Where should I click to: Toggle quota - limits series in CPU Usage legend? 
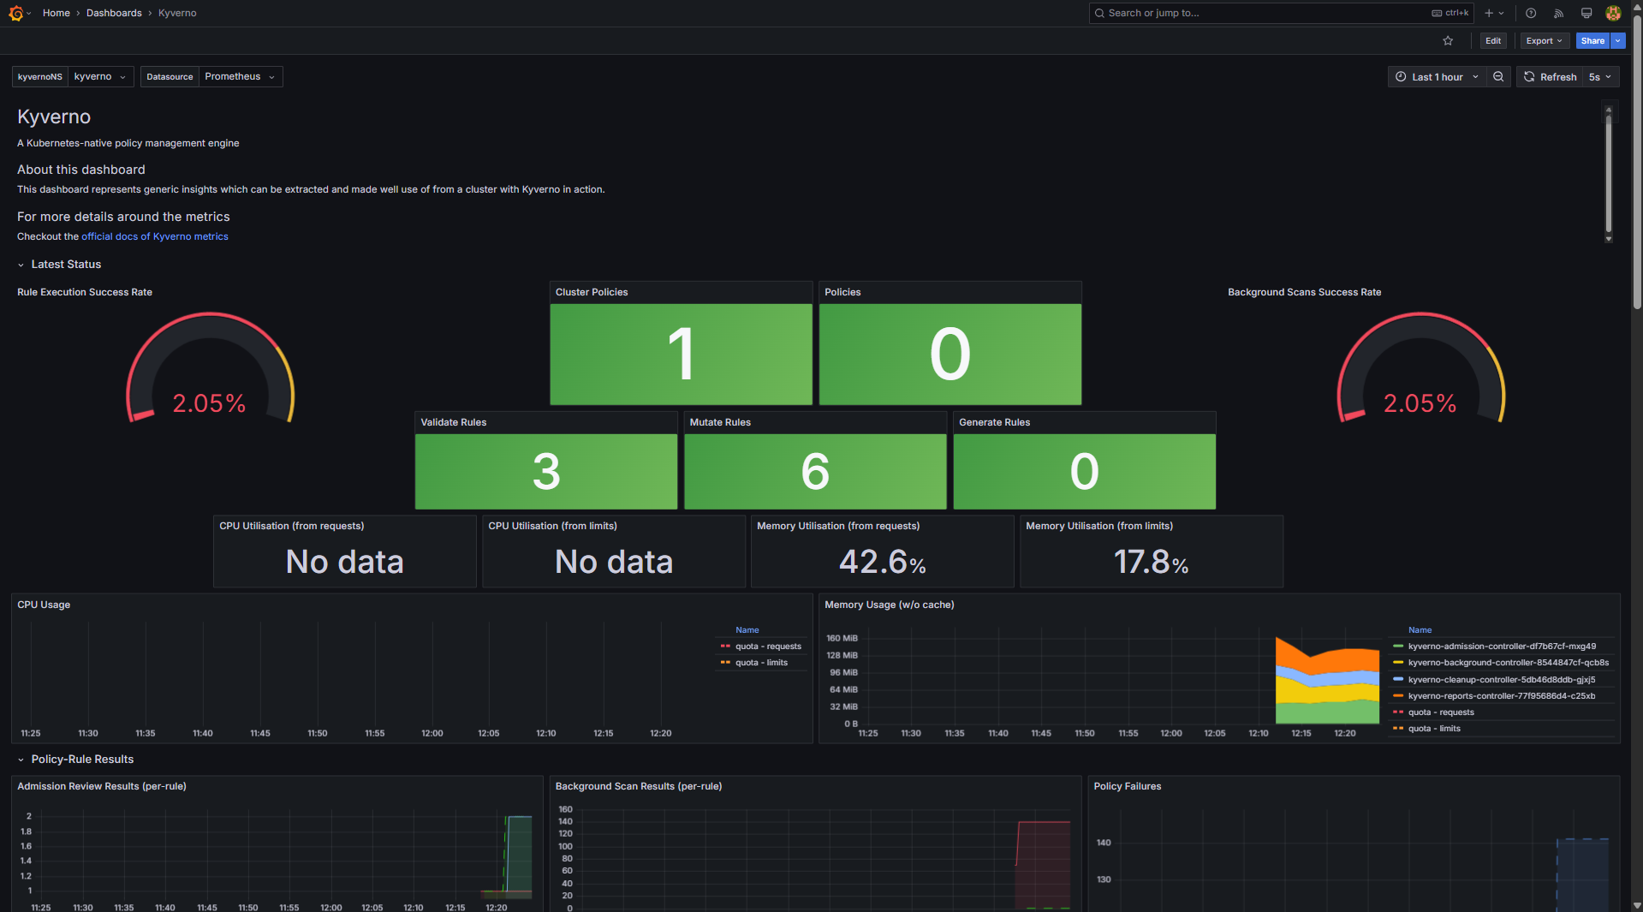[761, 663]
